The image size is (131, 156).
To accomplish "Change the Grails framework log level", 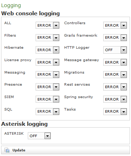I will click(115, 38).
